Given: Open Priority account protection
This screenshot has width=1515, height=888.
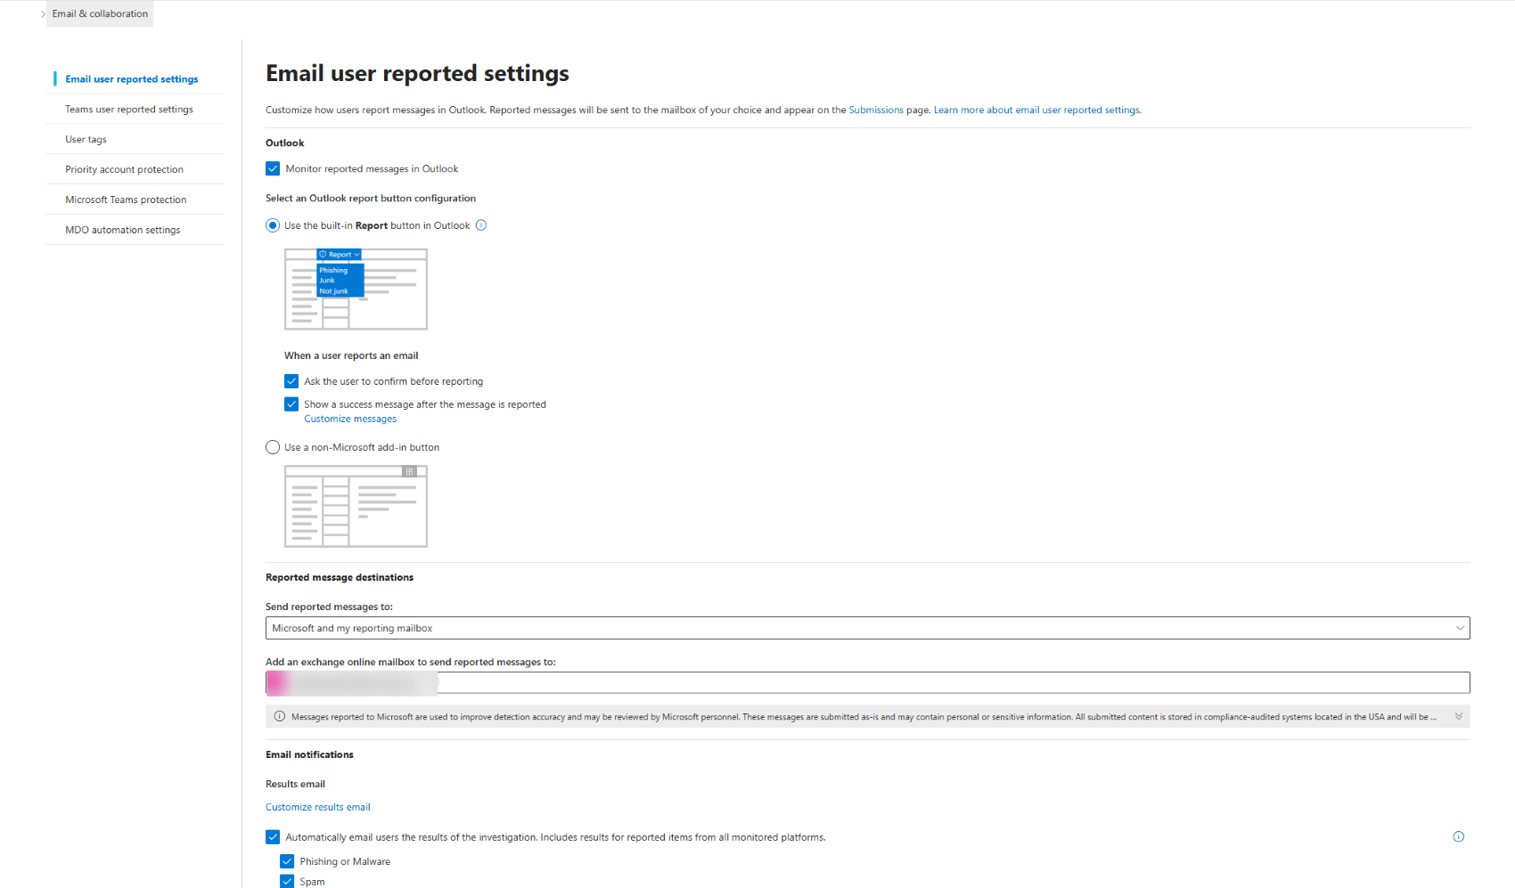Looking at the screenshot, I should point(124,170).
